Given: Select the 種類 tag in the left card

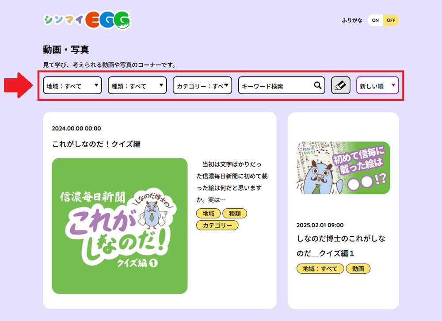Looking at the screenshot, I should 235,214.
